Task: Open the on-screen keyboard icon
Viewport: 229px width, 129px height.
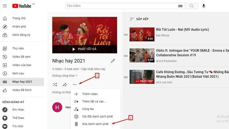Action: [180, 6]
